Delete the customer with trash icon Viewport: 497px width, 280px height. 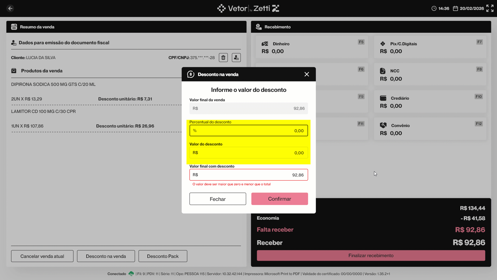(223, 58)
